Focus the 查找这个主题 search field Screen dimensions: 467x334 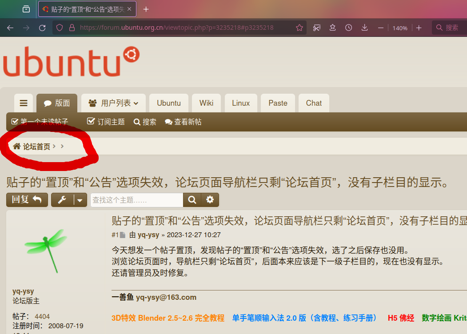137,200
